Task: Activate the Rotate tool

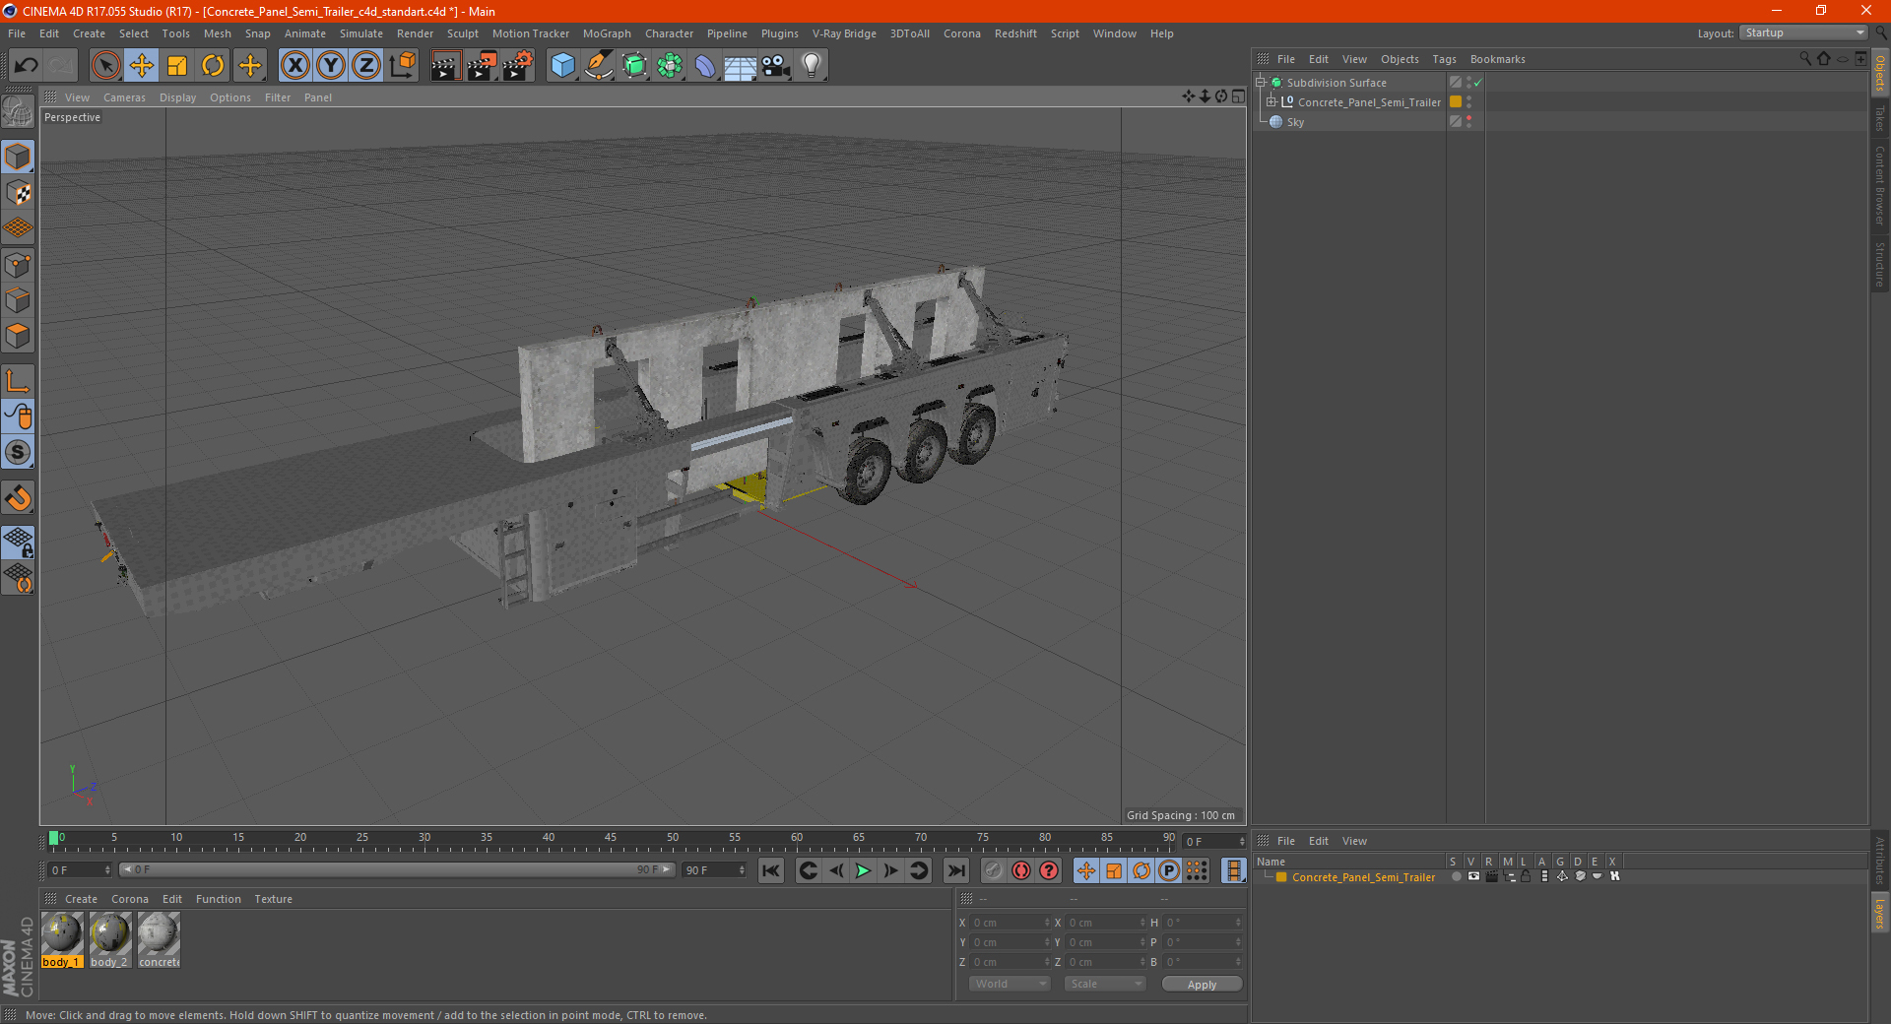Action: click(213, 66)
